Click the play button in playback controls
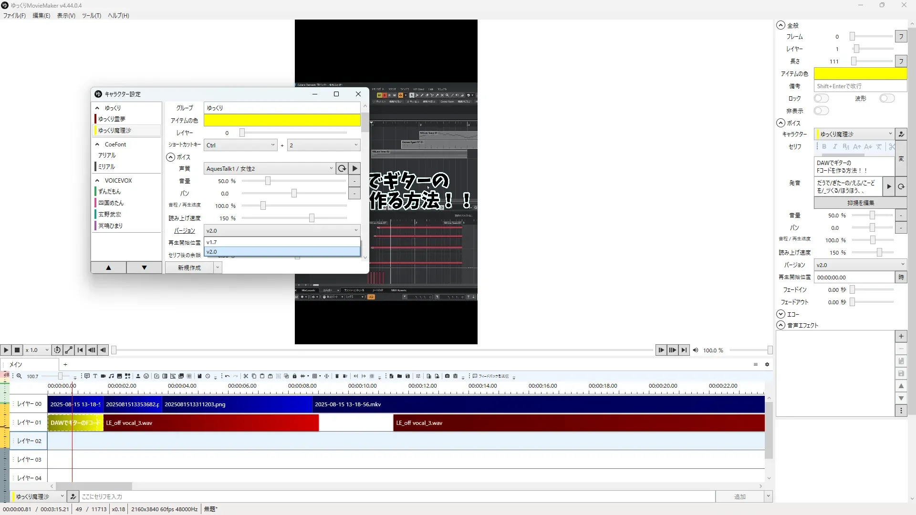Image resolution: width=916 pixels, height=515 pixels. [x=6, y=350]
